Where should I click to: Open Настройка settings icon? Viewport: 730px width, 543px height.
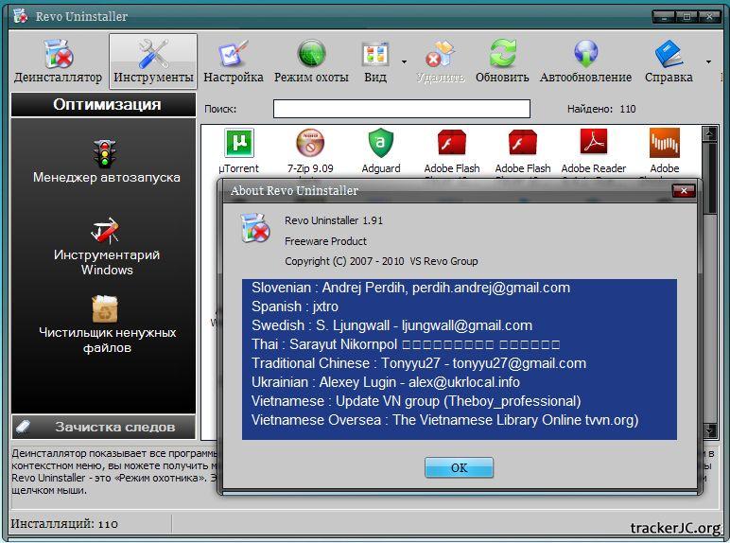point(233,55)
